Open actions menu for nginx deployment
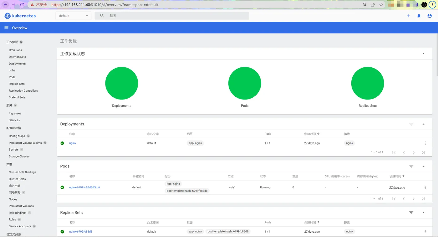 [x=425, y=143]
